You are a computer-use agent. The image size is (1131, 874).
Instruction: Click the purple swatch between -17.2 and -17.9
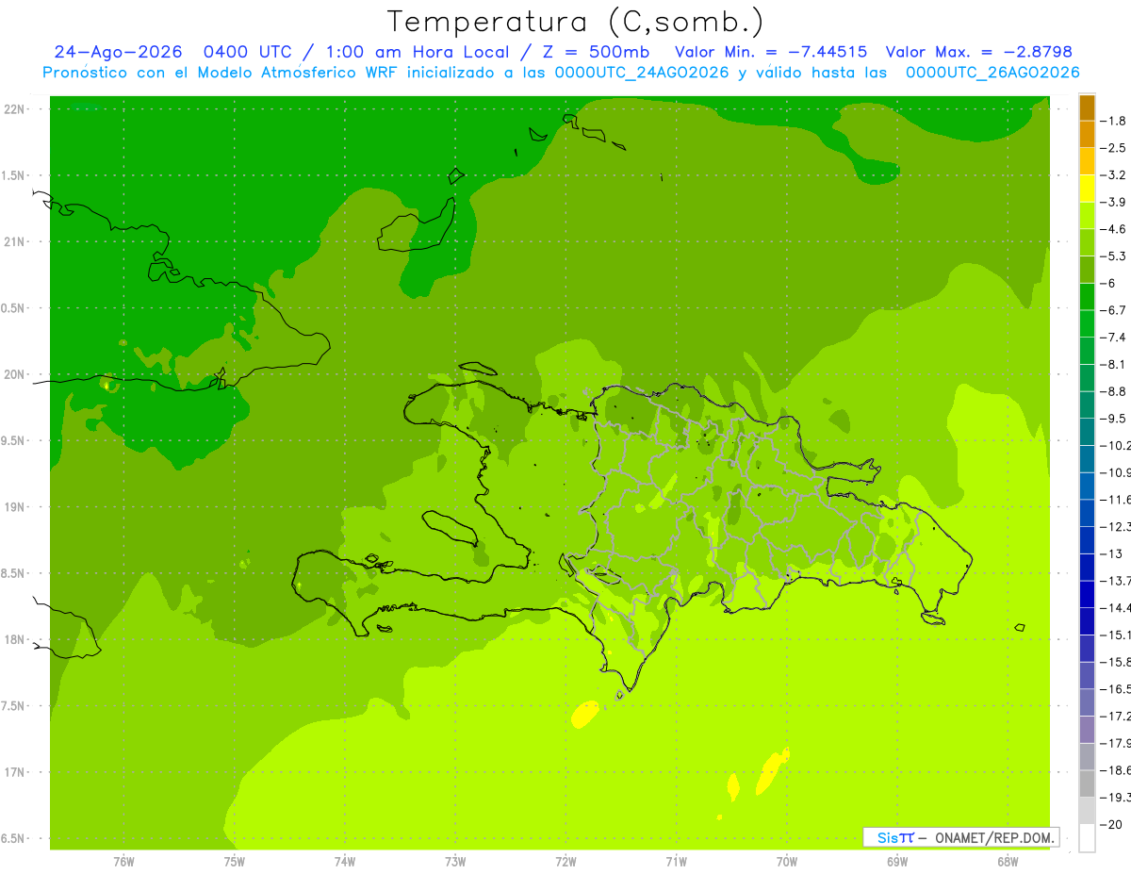tap(1087, 730)
